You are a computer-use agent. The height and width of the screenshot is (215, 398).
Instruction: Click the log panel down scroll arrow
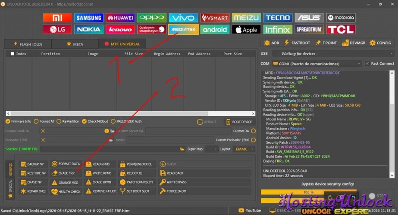[392, 175]
